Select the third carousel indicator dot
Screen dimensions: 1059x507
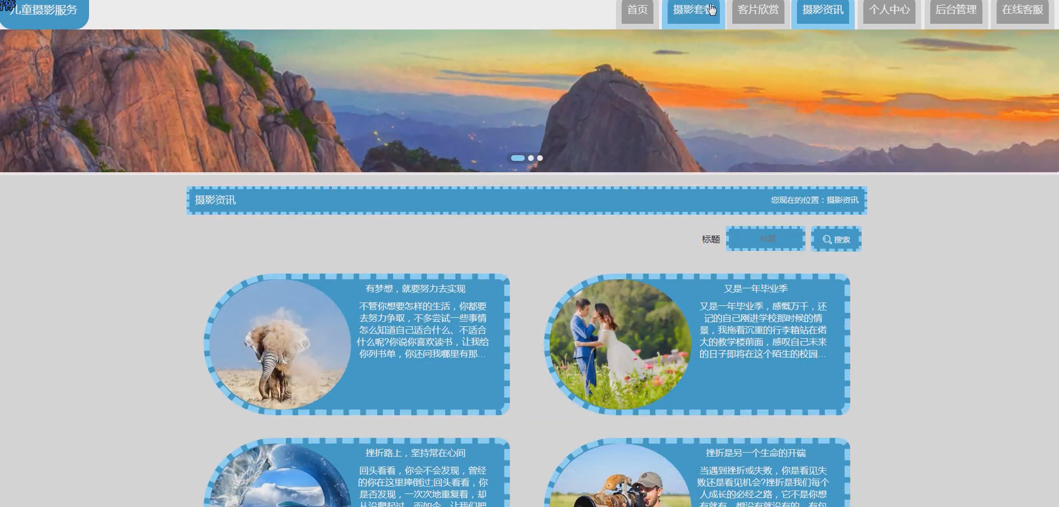pyautogui.click(x=540, y=158)
